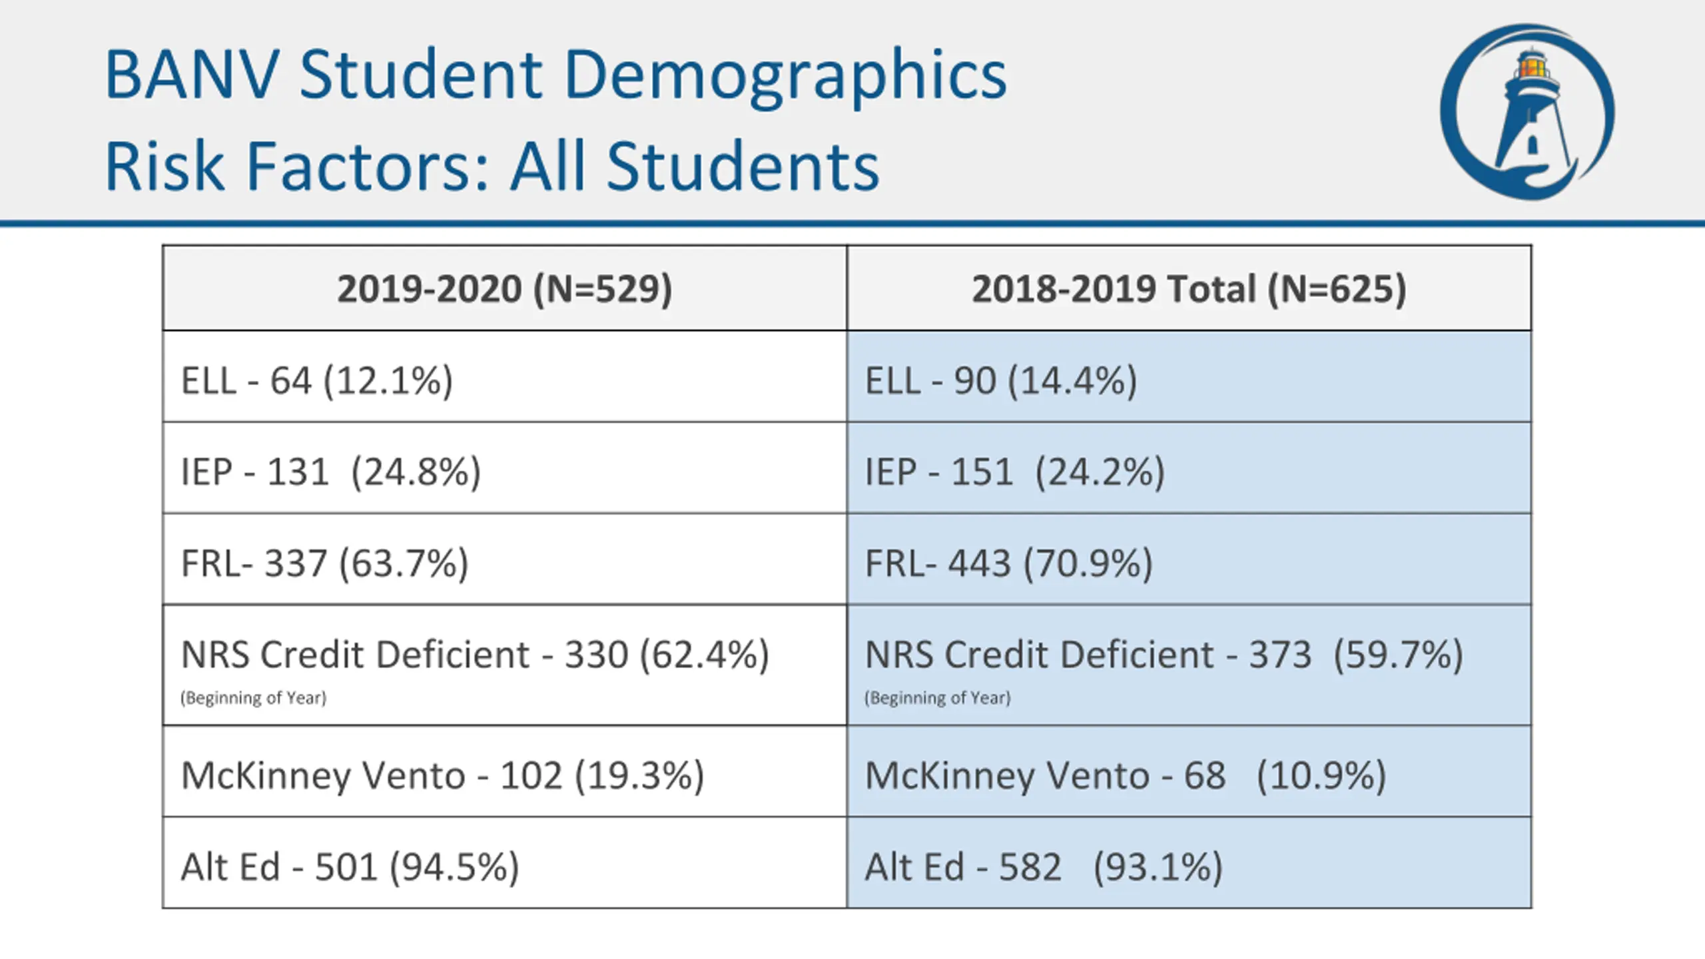This screenshot has height=959, width=1705.
Task: Select the Alt Ed - 501 (94.5%) cell
Action: [350, 867]
